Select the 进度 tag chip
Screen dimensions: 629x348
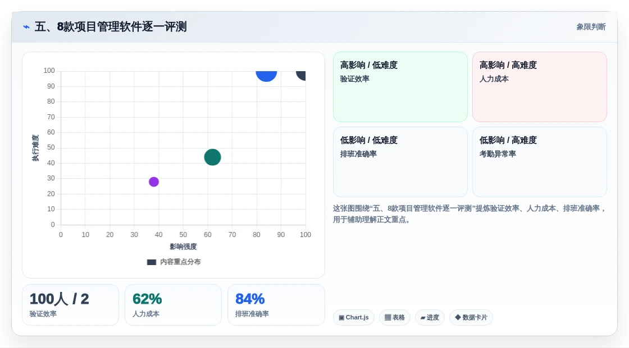(430, 318)
